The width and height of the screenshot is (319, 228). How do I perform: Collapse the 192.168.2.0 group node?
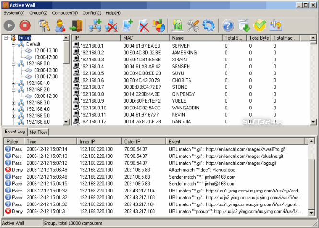(13, 90)
